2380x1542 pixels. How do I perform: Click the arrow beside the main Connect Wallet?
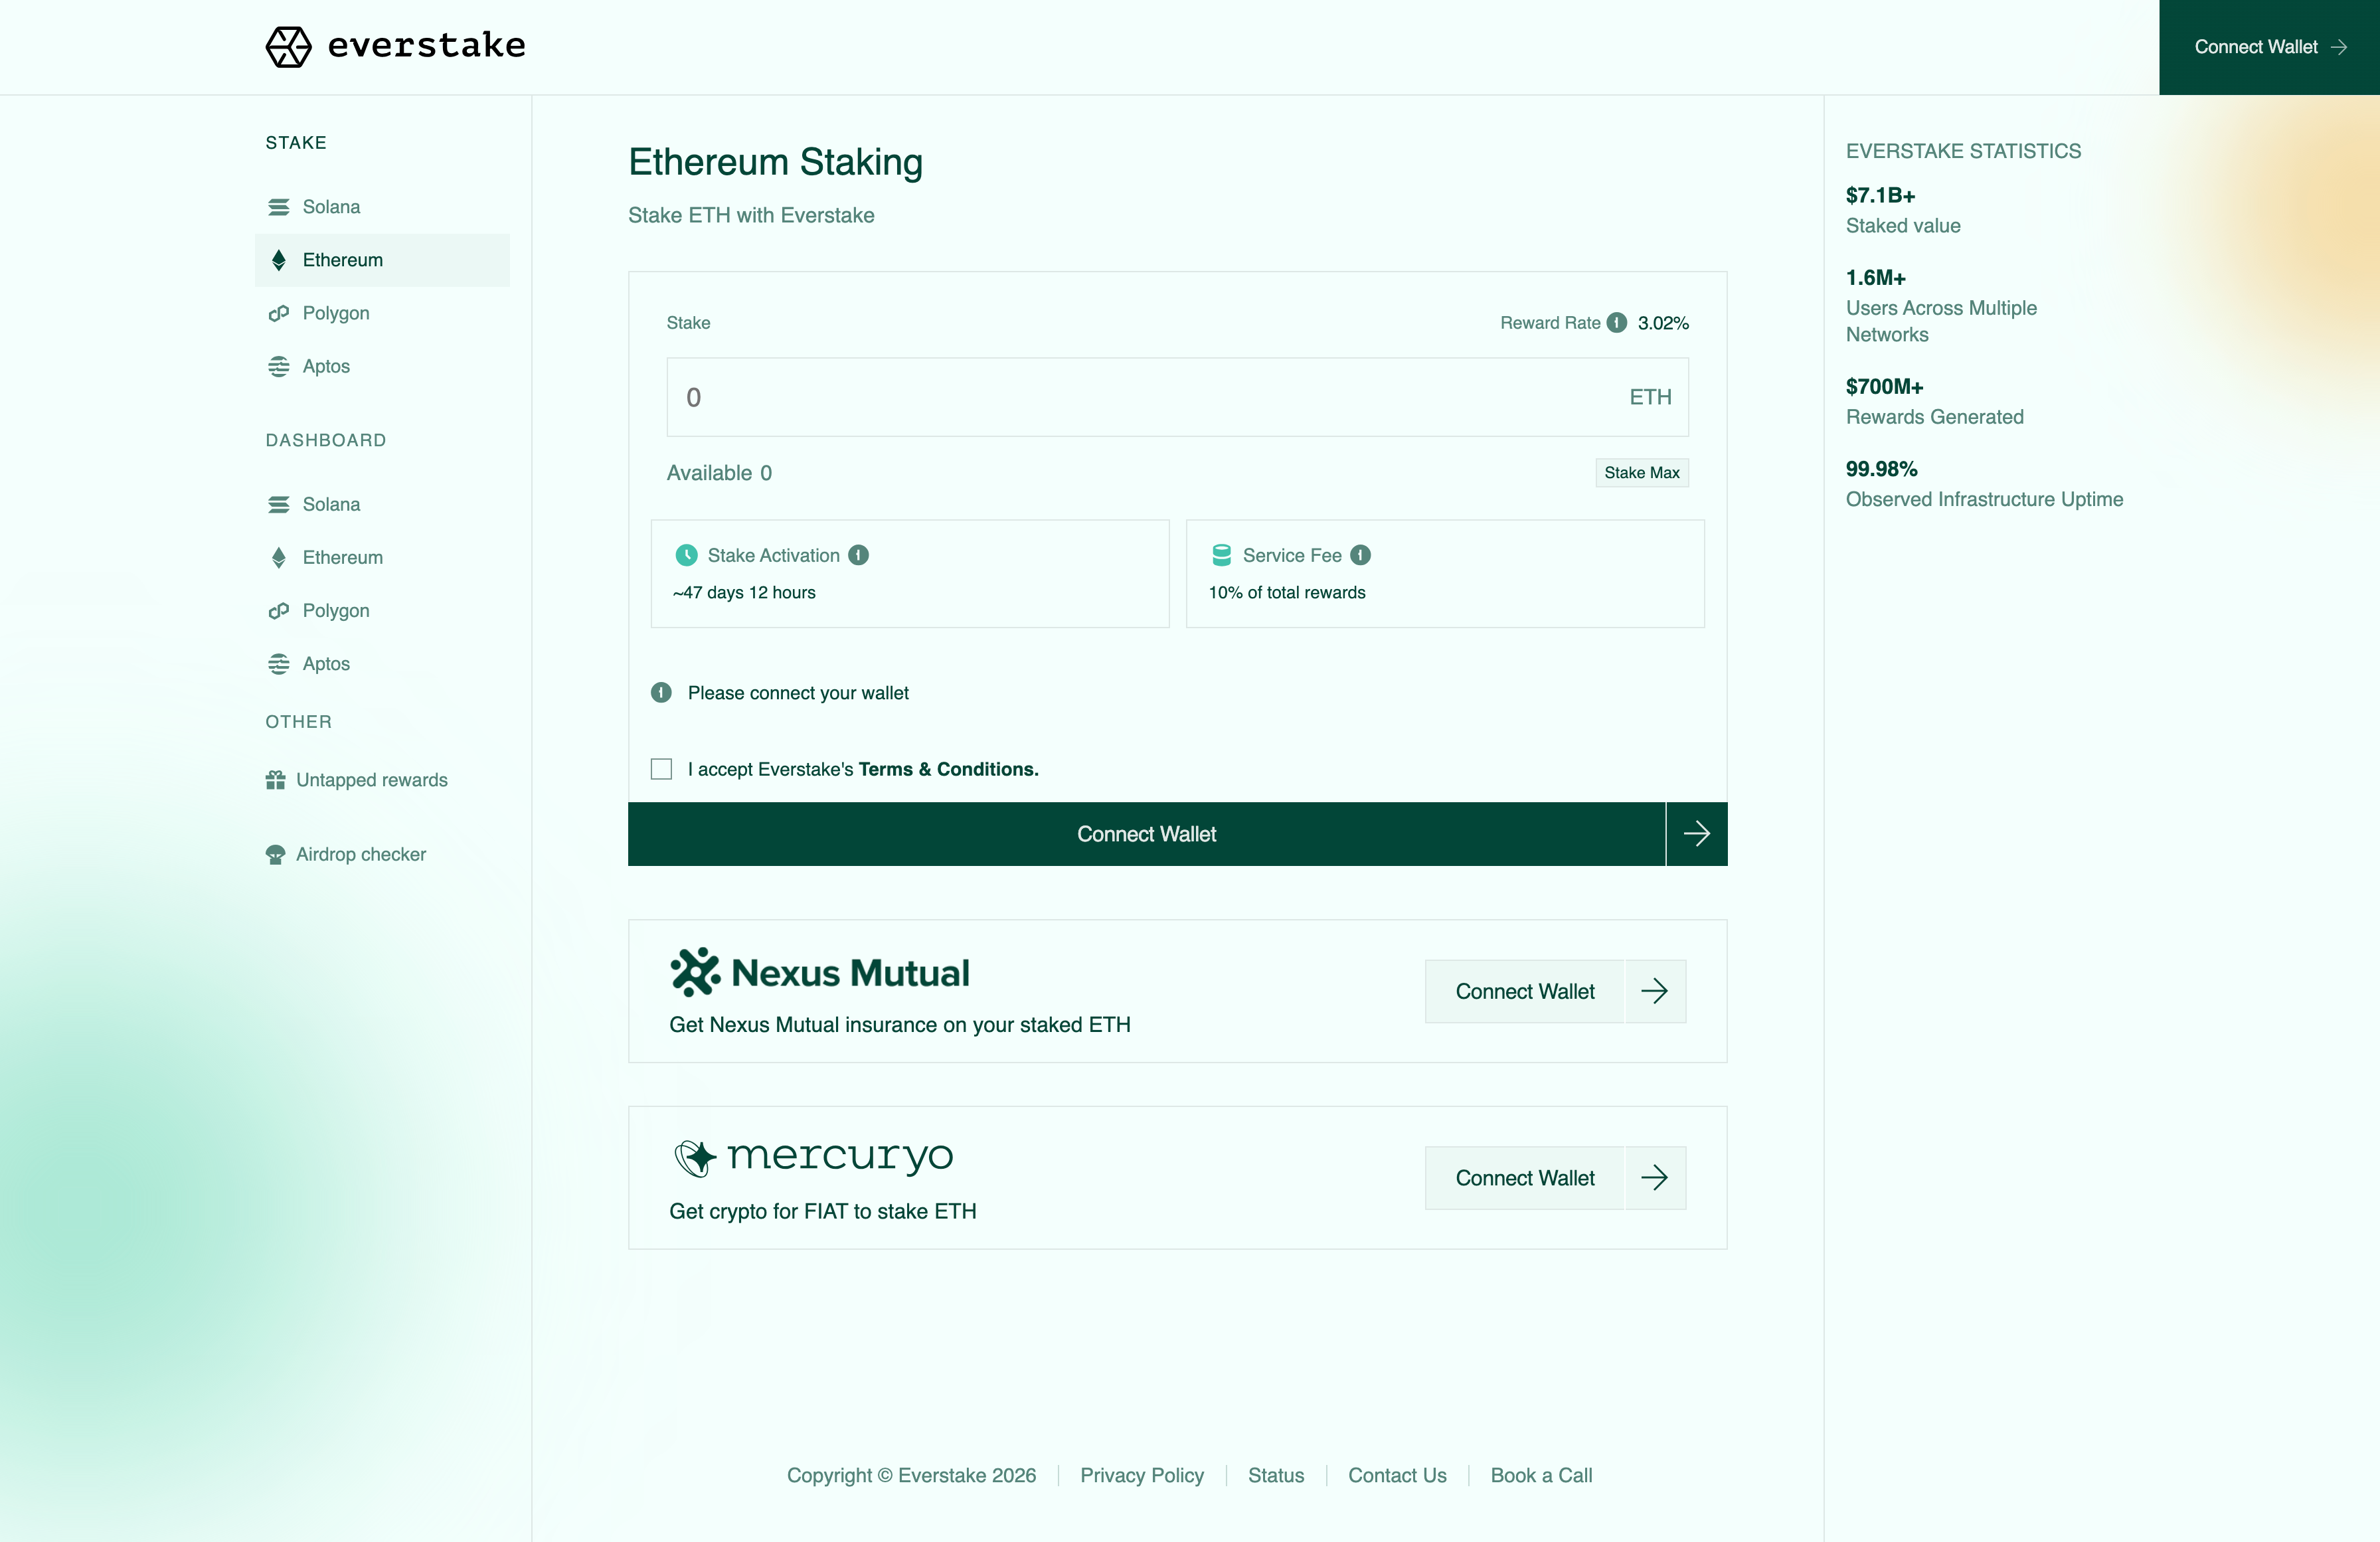tap(1696, 834)
